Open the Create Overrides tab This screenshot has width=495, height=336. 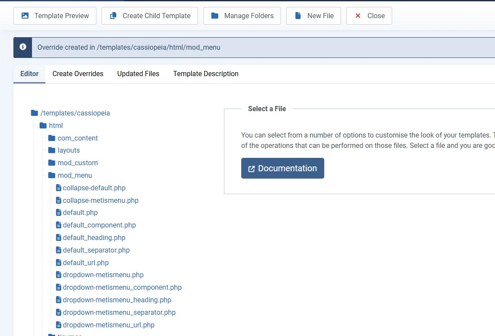[x=78, y=74]
